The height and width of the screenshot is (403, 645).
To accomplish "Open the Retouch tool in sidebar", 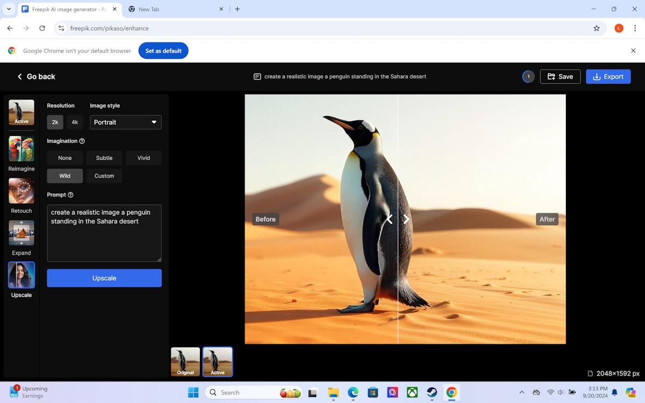I will tap(21, 191).
